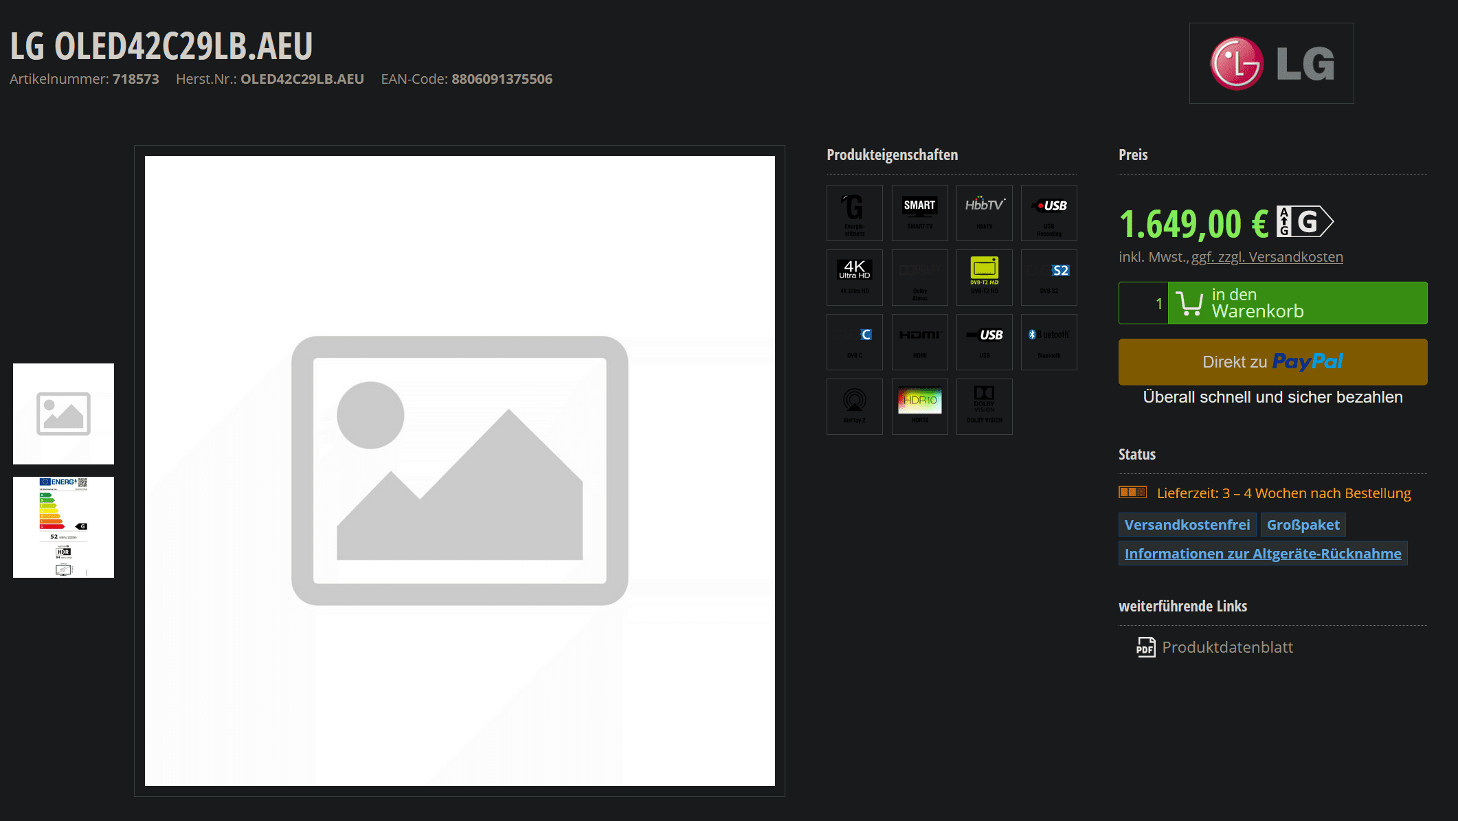Click the HbbTV property icon
Image resolution: width=1458 pixels, height=821 pixels.
(x=984, y=213)
